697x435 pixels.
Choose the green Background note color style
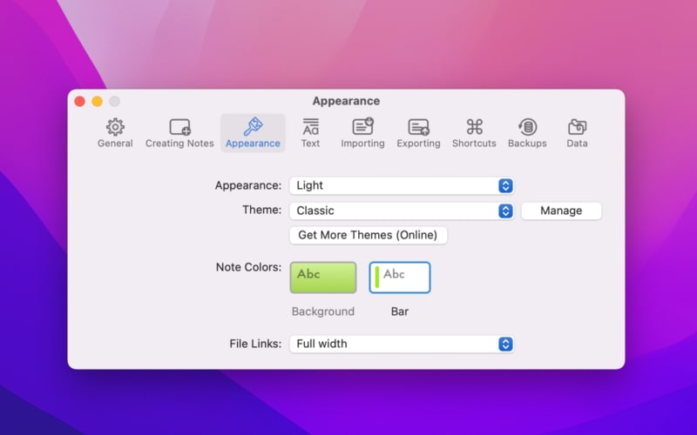click(x=323, y=278)
